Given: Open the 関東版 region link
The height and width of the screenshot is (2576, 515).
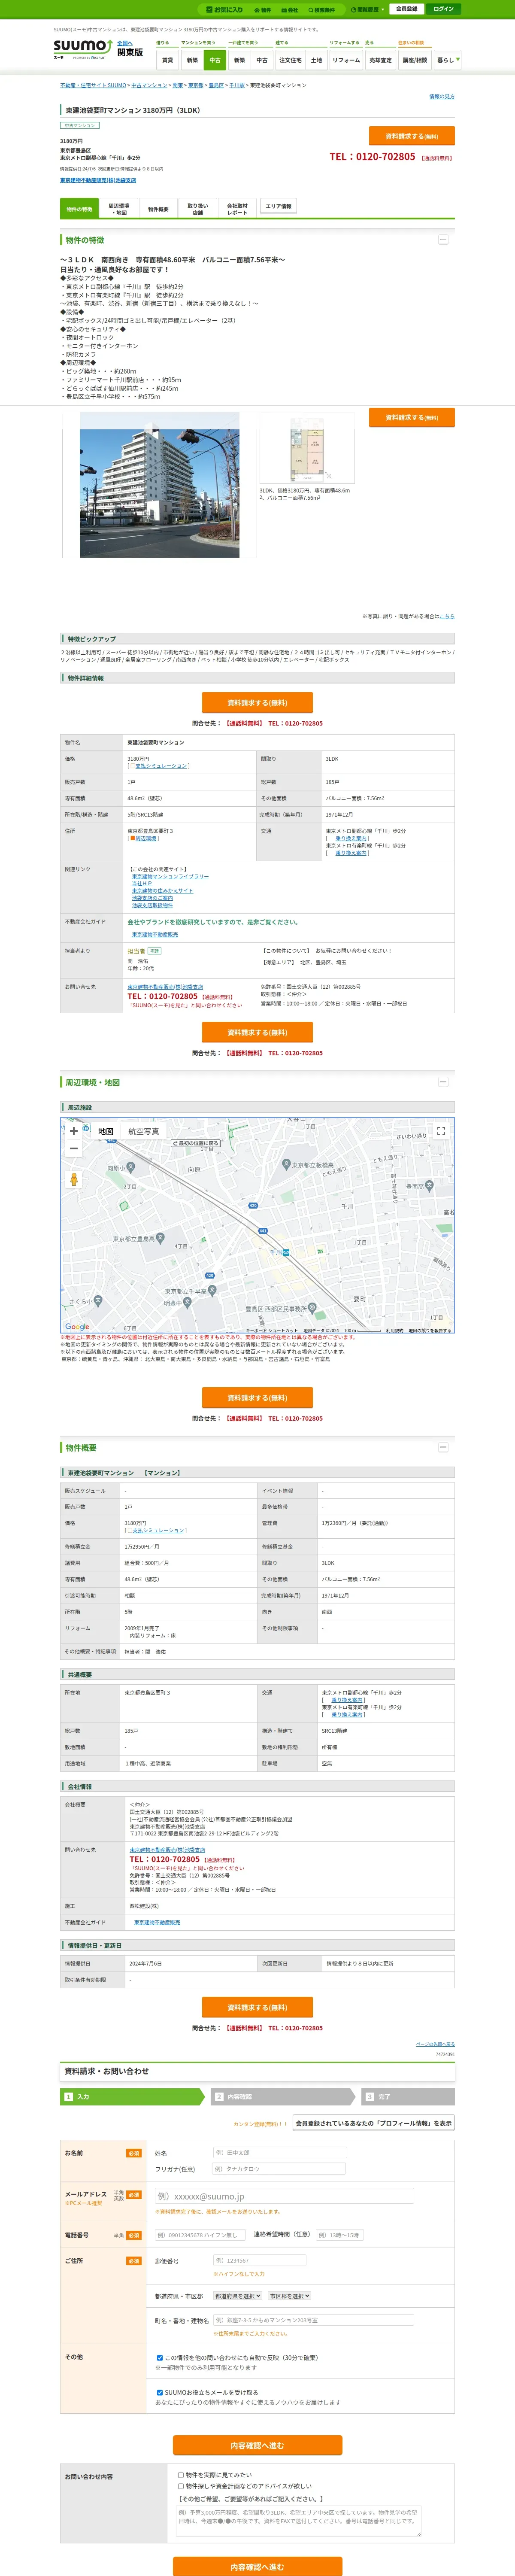Looking at the screenshot, I should click(x=130, y=52).
